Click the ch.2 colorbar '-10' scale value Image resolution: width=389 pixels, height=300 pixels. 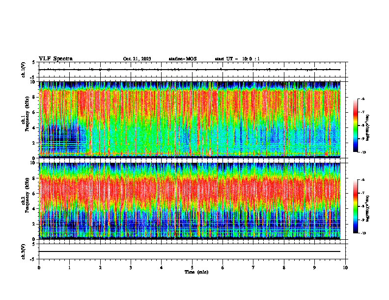(363, 233)
